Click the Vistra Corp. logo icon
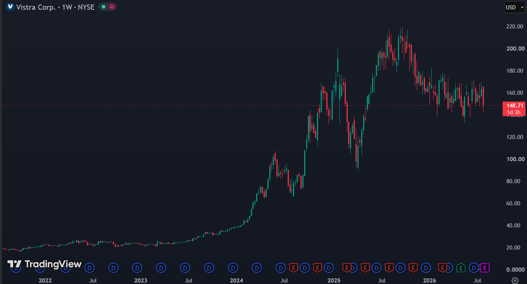The width and height of the screenshot is (527, 284). (x=10, y=7)
